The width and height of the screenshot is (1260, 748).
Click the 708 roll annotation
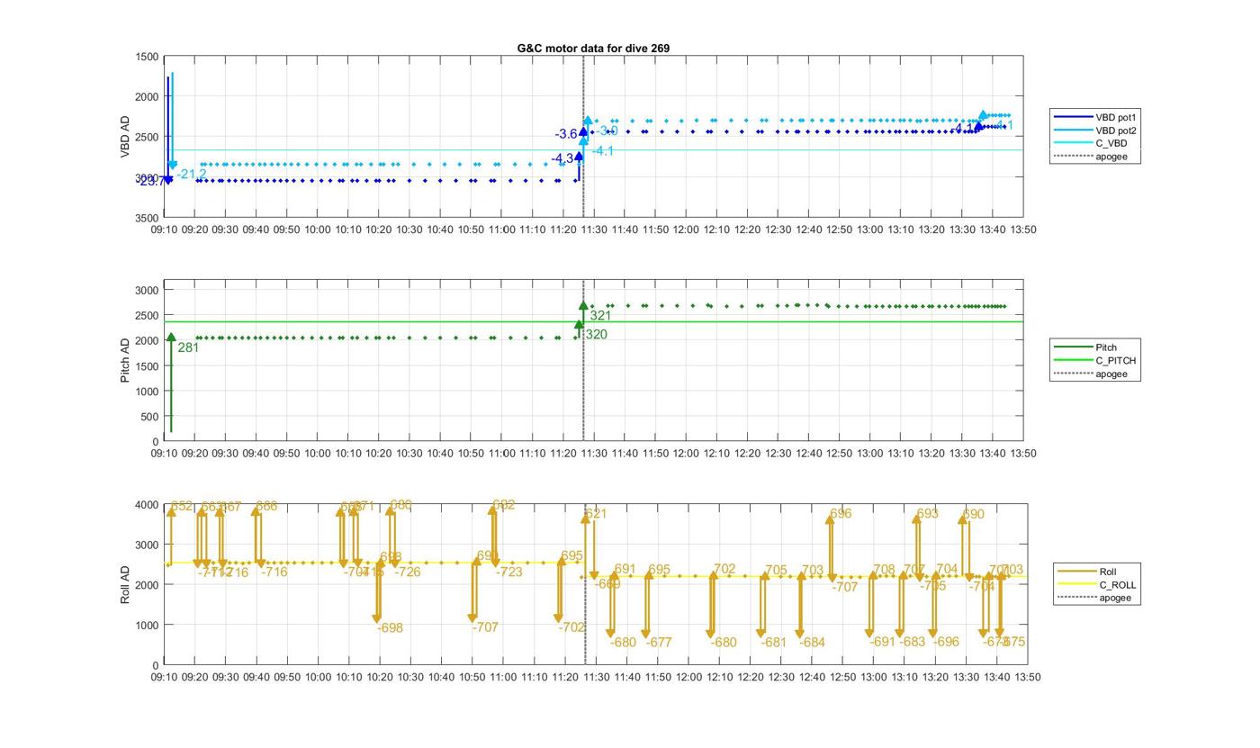point(884,570)
